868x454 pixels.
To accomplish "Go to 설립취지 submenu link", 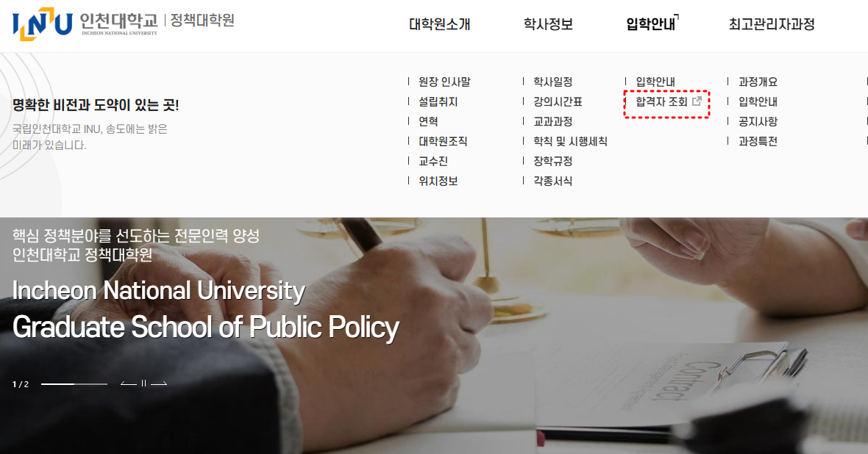I will point(438,102).
